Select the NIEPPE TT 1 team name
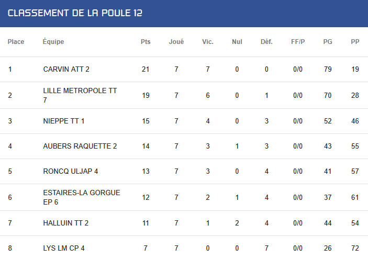This screenshot has height=259, width=368. click(64, 121)
